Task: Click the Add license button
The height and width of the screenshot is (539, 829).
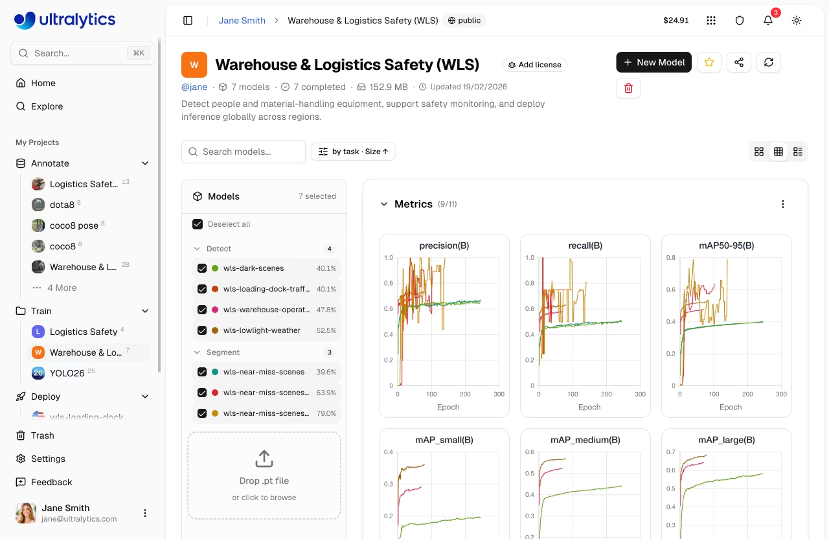Action: tap(534, 65)
